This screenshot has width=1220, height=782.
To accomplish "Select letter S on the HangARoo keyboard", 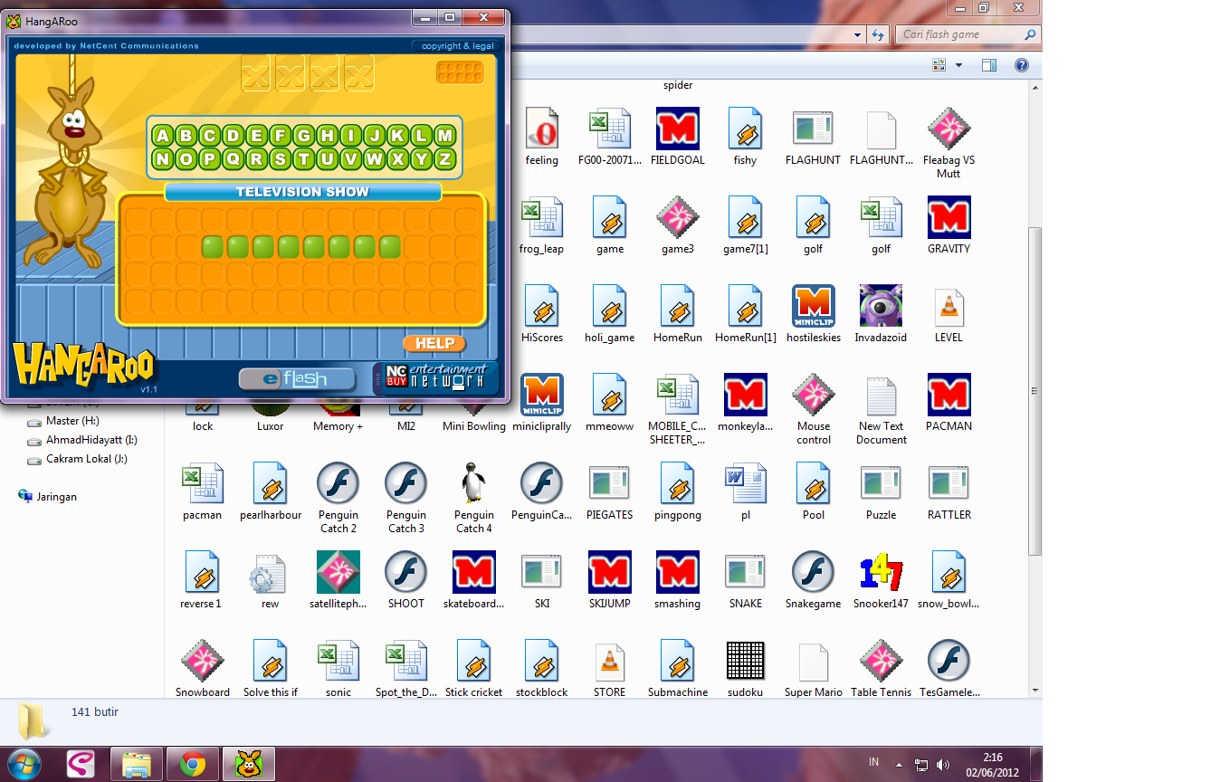I will (281, 159).
